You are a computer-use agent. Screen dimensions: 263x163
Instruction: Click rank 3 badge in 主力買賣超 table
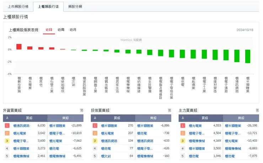click(x=183, y=141)
